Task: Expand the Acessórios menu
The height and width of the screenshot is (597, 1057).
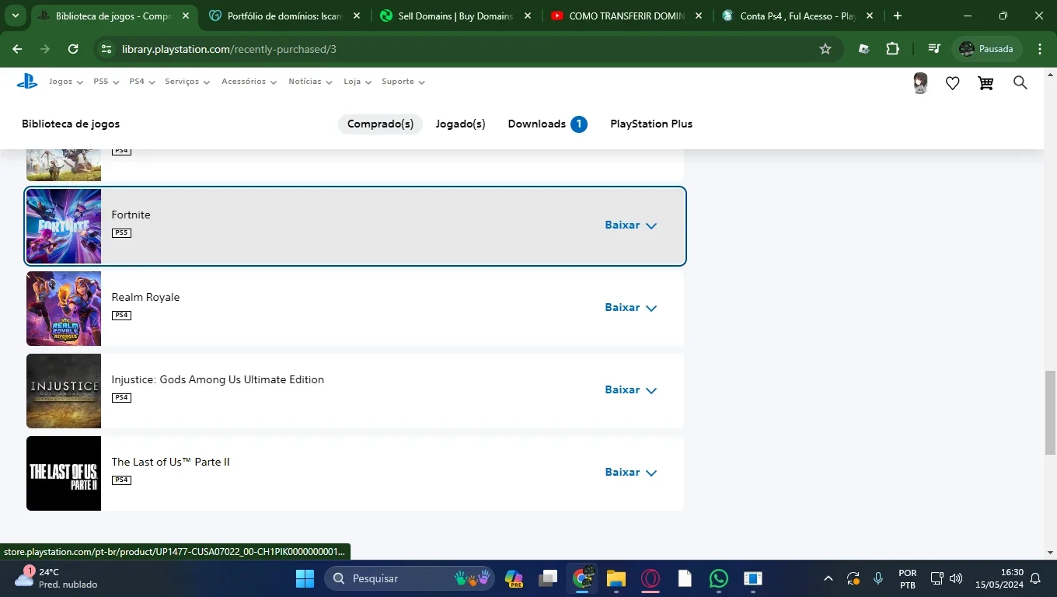Action: click(x=249, y=82)
